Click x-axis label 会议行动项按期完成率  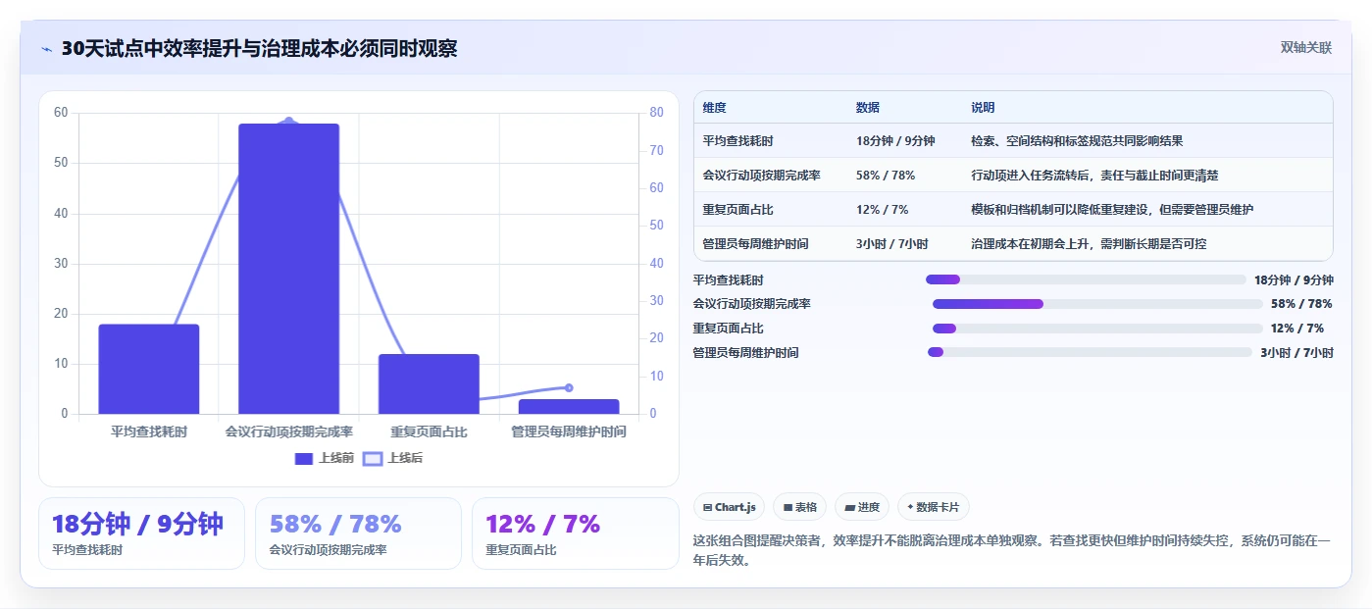coord(288,431)
